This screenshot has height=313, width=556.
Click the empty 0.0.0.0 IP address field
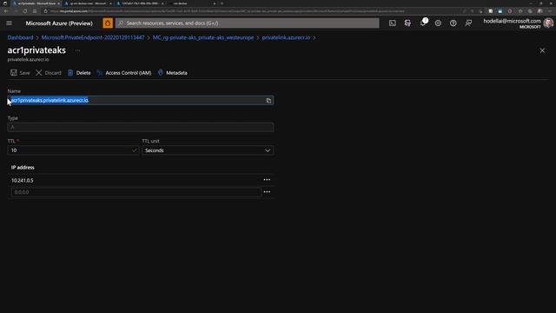136,192
